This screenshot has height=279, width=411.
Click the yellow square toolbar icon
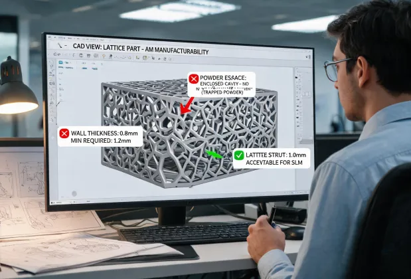[x=145, y=58]
